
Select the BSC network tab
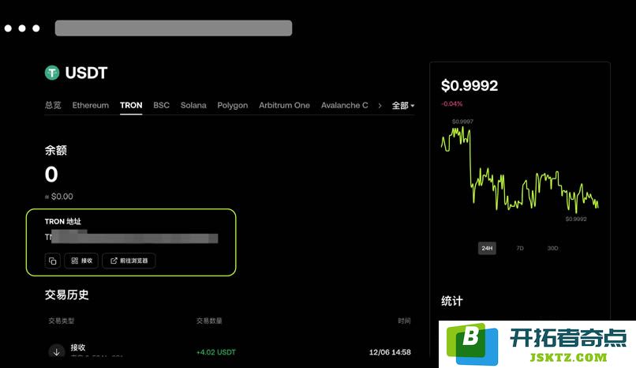[x=162, y=105]
